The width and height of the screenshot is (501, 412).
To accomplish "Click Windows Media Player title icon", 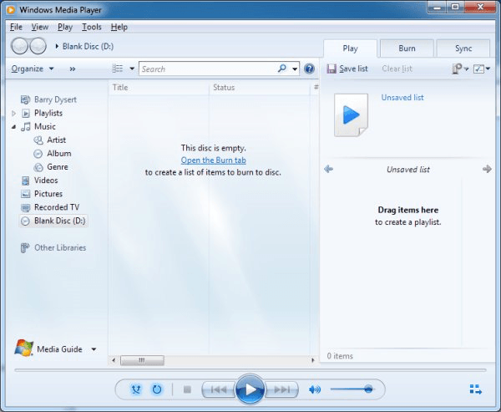I will click(11, 9).
